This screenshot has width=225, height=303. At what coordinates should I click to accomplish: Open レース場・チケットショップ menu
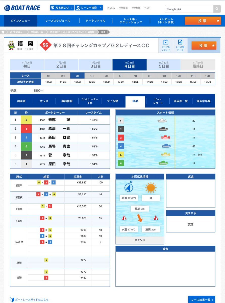(131, 21)
